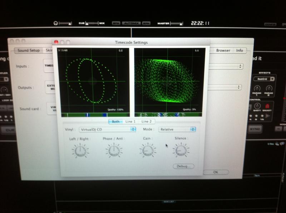Click the PARAM 1 effects knob

point(257,88)
